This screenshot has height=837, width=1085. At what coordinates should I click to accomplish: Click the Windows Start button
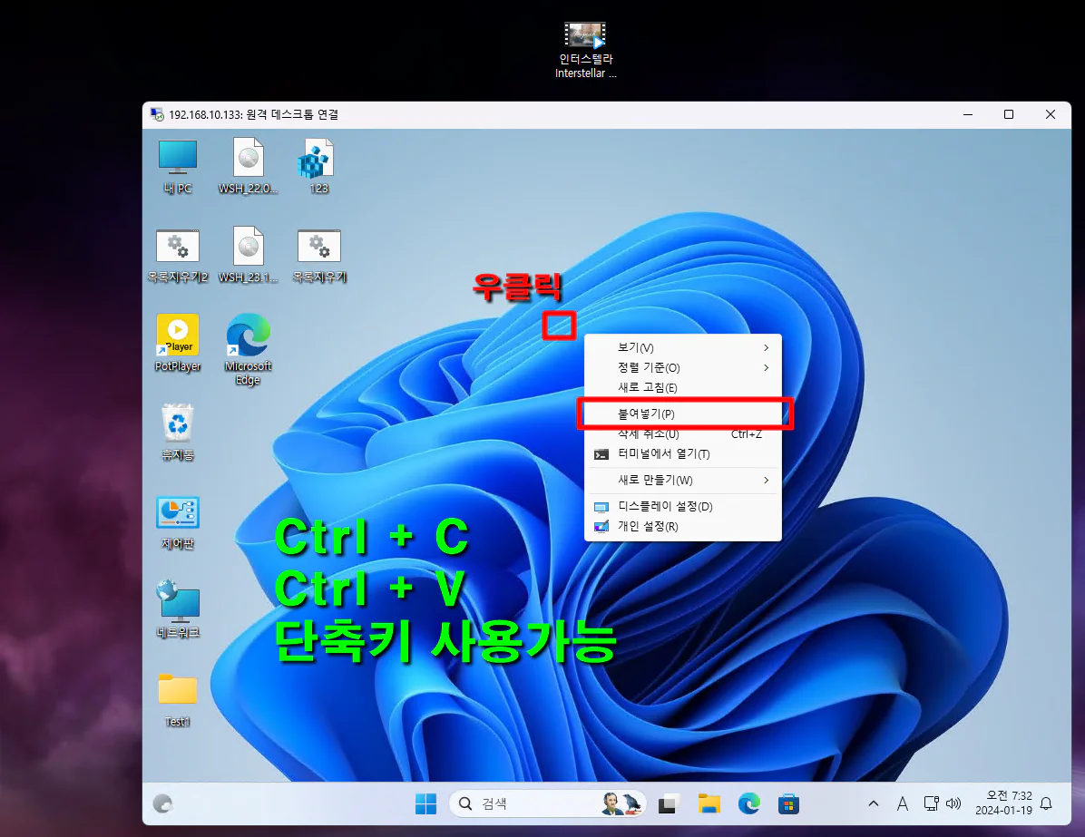coord(425,803)
